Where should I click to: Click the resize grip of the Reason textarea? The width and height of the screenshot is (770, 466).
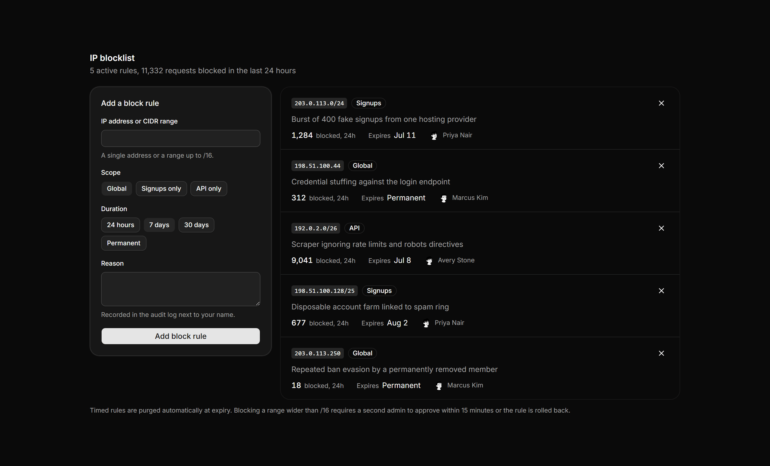[x=257, y=303]
